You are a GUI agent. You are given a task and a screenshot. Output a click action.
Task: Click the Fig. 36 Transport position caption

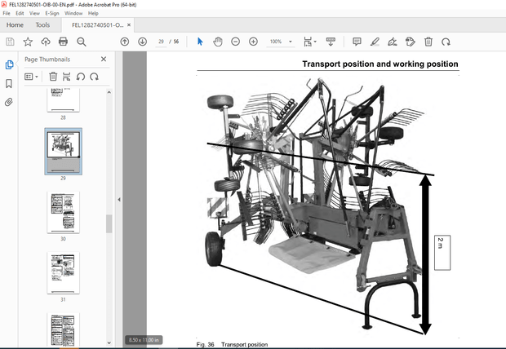pos(232,344)
